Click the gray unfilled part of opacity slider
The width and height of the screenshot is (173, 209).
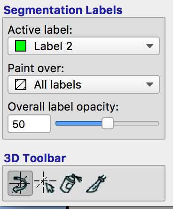(x=136, y=123)
